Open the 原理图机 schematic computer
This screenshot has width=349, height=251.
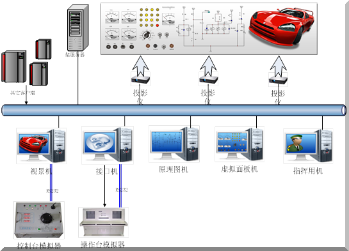[x=174, y=144]
